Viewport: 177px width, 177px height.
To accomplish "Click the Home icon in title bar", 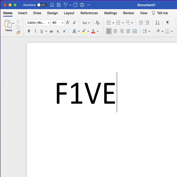I will [x=52, y=5].
